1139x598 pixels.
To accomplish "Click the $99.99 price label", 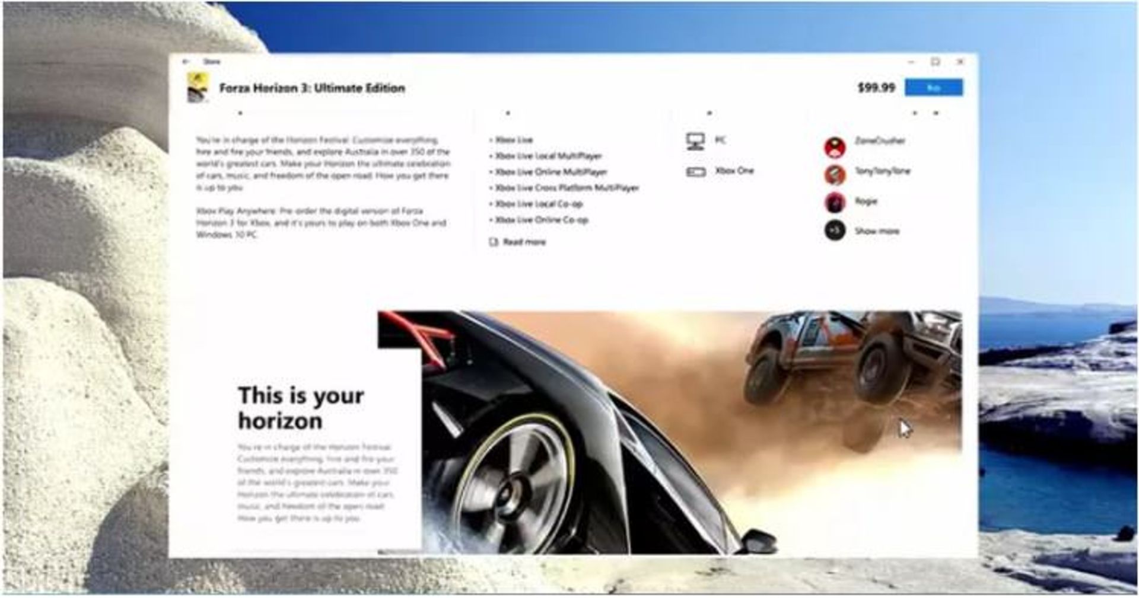I will pyautogui.click(x=876, y=88).
